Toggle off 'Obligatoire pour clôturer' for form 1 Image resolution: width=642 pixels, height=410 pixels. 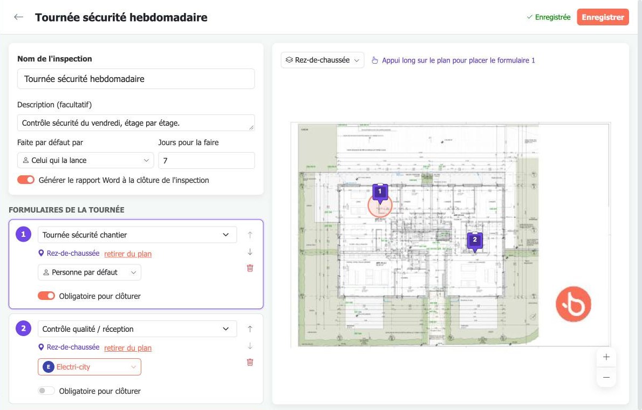(x=46, y=296)
